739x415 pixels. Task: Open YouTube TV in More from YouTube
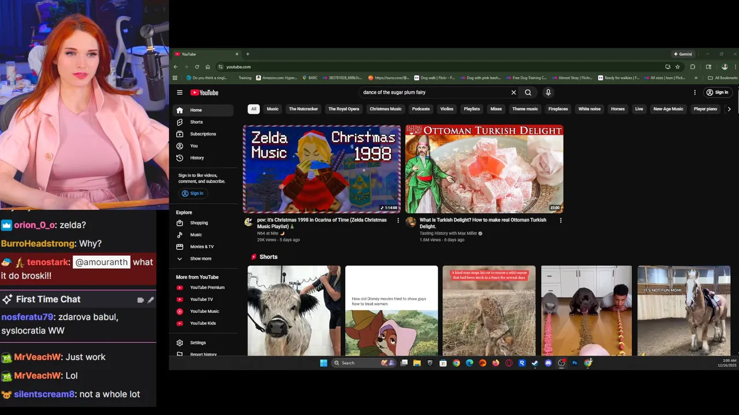203,299
